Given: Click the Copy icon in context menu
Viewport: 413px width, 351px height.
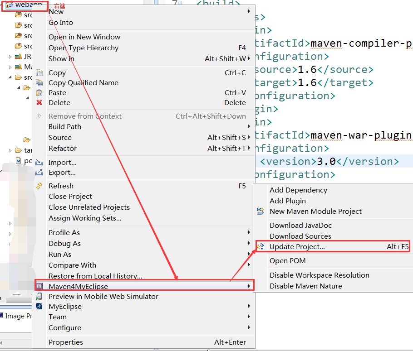Looking at the screenshot, I should coord(39,73).
